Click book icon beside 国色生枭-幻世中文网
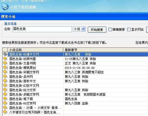 (x=5, y=85)
